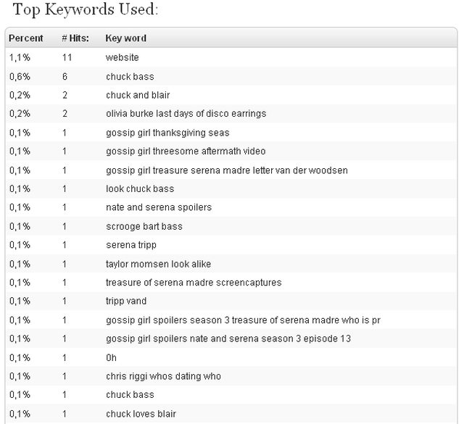Select the 'chuck and blair' keyword
The width and height of the screenshot is (464, 424).
pos(138,95)
